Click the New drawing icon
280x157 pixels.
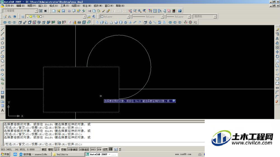click(x=54, y=11)
